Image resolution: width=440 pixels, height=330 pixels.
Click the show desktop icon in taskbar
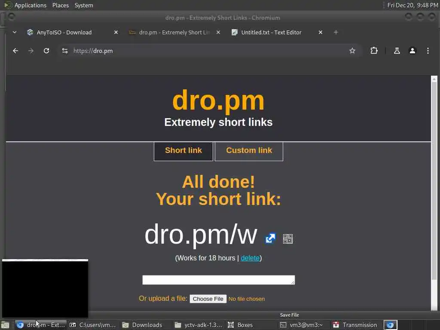coord(5,325)
